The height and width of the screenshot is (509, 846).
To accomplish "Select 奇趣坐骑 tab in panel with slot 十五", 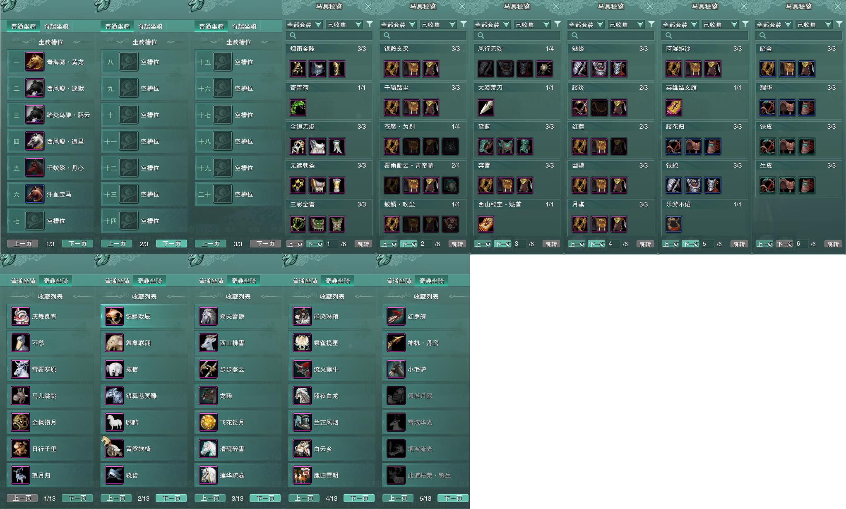I will pos(244,26).
